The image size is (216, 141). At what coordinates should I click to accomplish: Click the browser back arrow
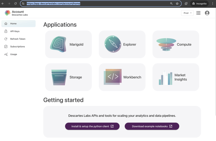(x=3, y=3)
